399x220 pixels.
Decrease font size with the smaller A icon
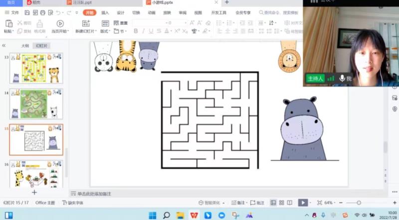(x=200, y=23)
